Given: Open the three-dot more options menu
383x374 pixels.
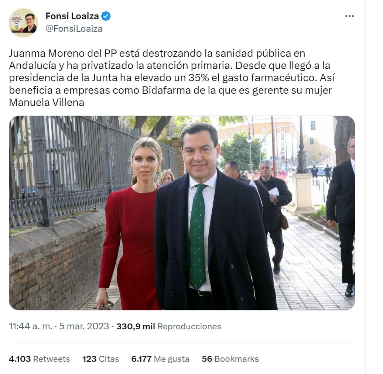Looking at the screenshot, I should (x=349, y=16).
